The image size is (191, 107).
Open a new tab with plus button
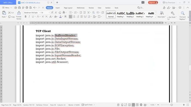57,2
